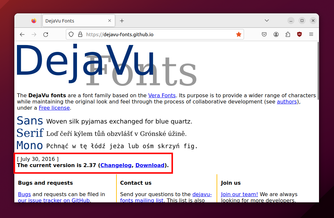Open the tracking protection shield icon

(x=71, y=35)
